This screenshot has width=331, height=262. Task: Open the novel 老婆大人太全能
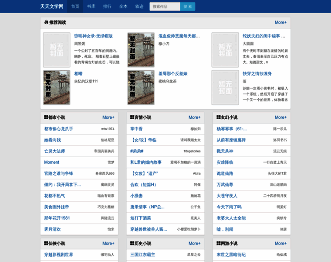coord(231,218)
